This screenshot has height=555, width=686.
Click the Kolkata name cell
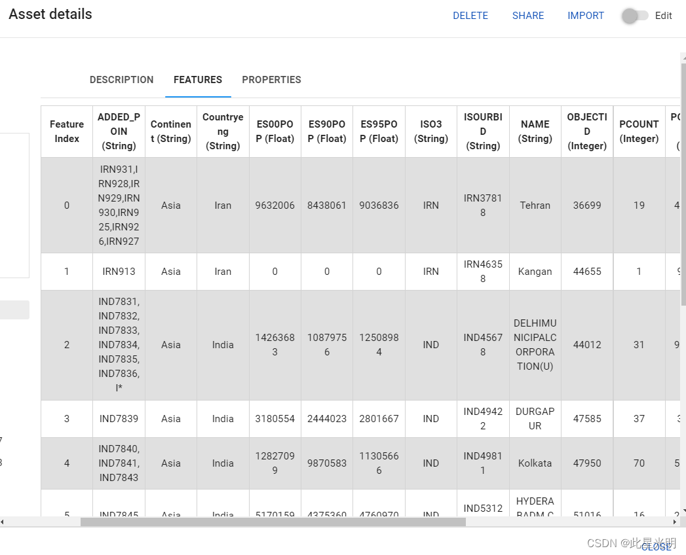pyautogui.click(x=535, y=463)
